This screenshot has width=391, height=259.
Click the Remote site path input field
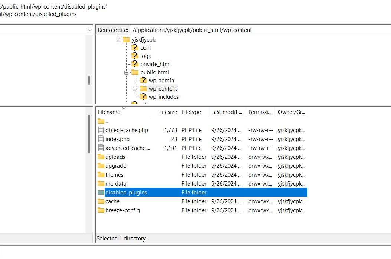pos(260,30)
